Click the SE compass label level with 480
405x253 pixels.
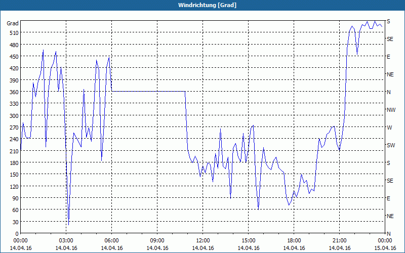tap(390, 39)
